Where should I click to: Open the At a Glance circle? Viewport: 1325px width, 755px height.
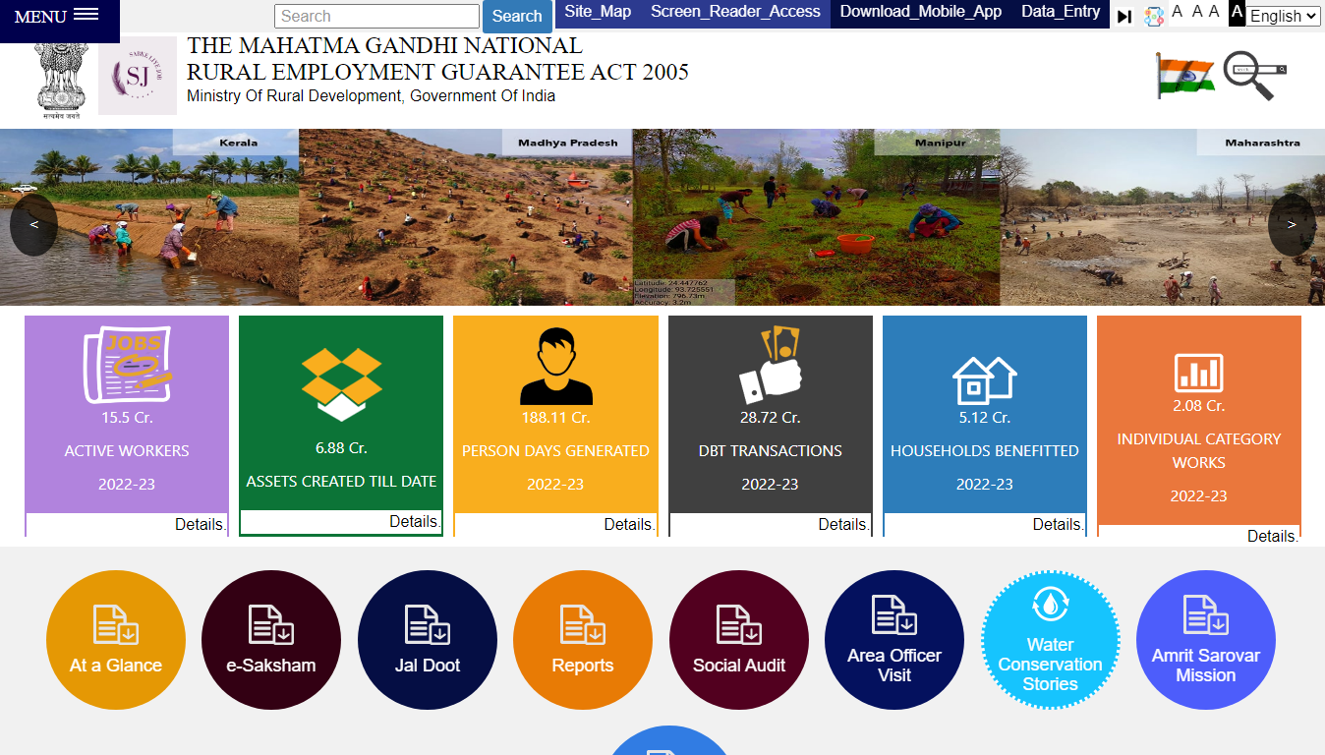(x=116, y=640)
